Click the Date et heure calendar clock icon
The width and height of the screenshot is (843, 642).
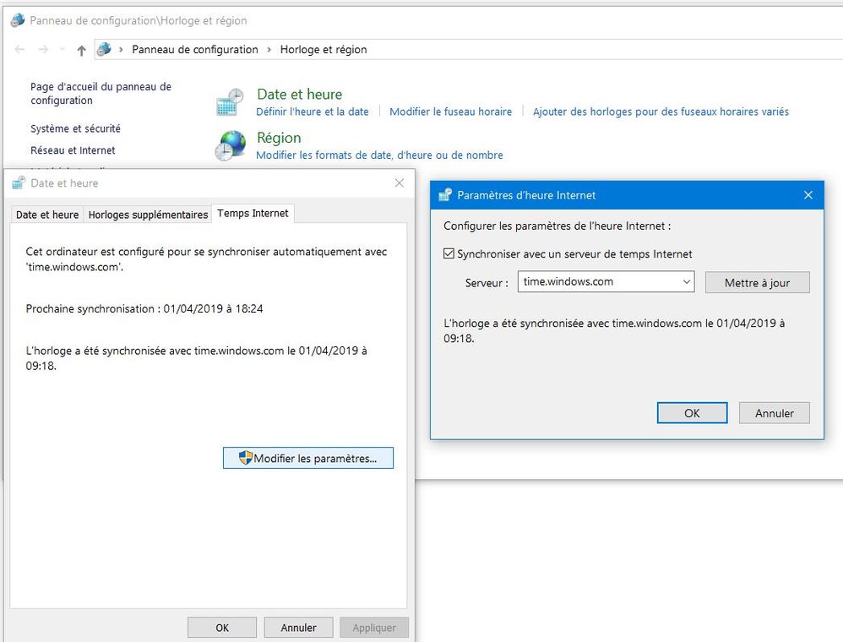click(230, 102)
